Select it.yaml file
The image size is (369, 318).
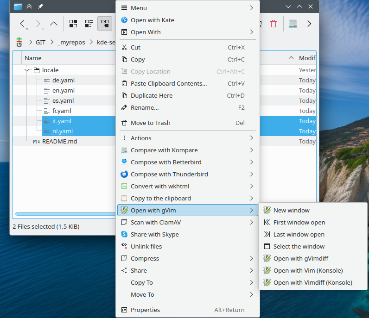(x=62, y=121)
